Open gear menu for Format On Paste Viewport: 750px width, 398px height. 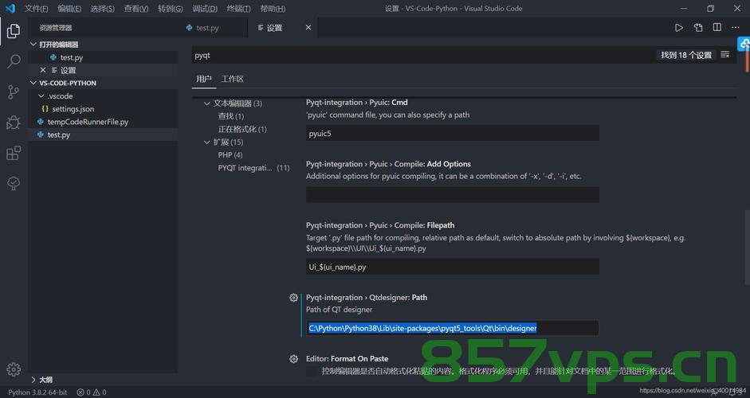(293, 359)
